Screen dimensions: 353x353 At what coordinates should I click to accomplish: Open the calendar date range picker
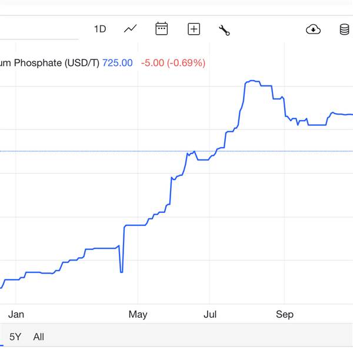[162, 29]
